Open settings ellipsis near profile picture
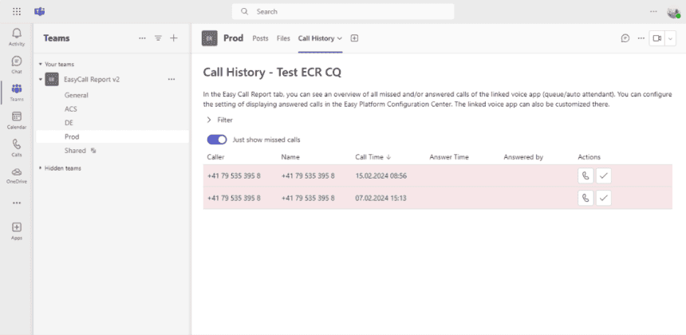Image resolution: width=686 pixels, height=335 pixels. pyautogui.click(x=653, y=11)
